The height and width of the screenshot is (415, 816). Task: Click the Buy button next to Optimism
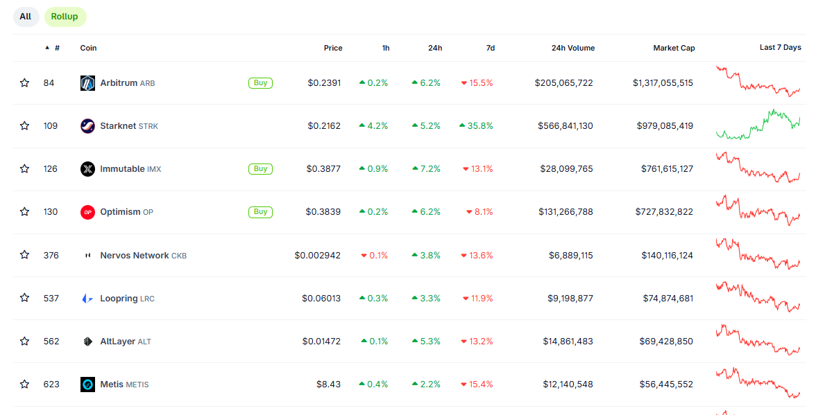pos(260,211)
